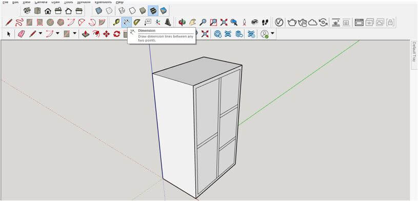Enable Hidden Line face style
The width and height of the screenshot is (418, 201).
[x=132, y=11]
